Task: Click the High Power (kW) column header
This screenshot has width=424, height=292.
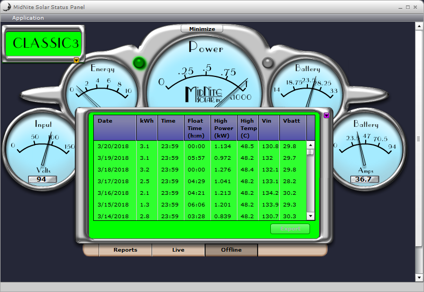Action: click(223, 128)
